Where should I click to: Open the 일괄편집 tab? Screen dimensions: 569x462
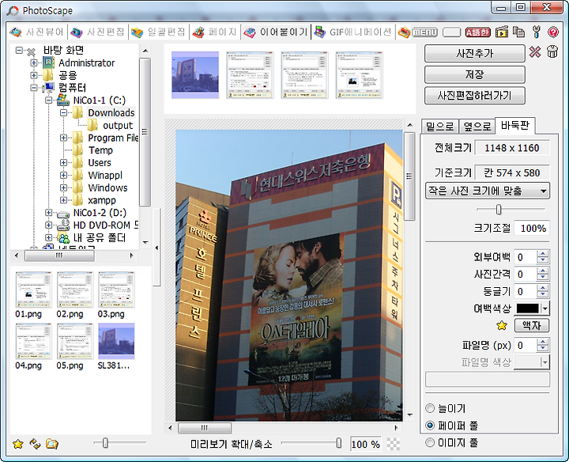pos(158,32)
